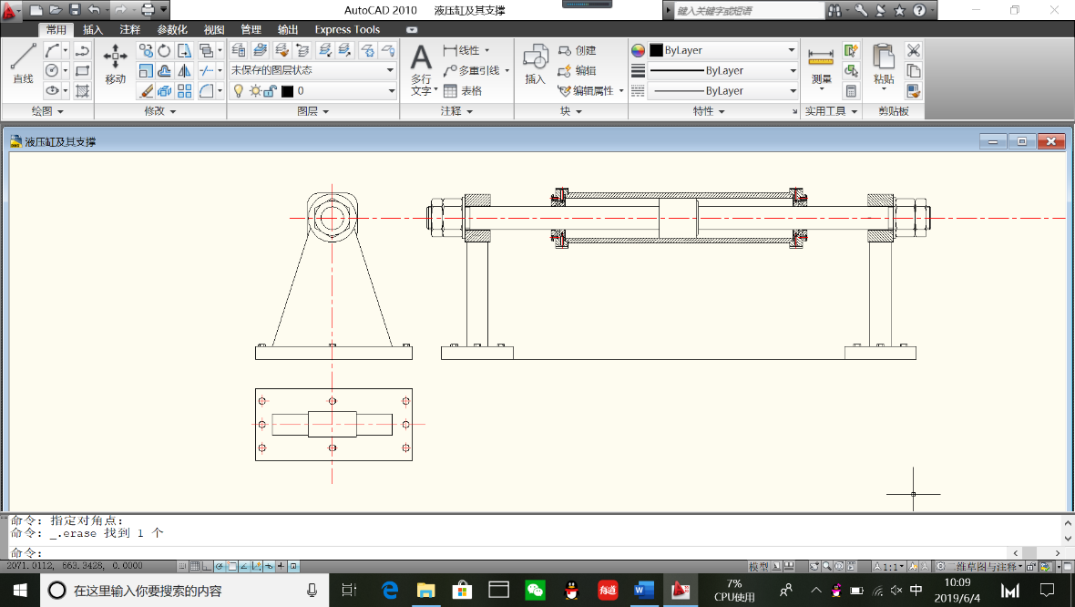Image resolution: width=1075 pixels, height=607 pixels.
Task: Toggle the layer freeze sun icon
Action: coord(255,91)
